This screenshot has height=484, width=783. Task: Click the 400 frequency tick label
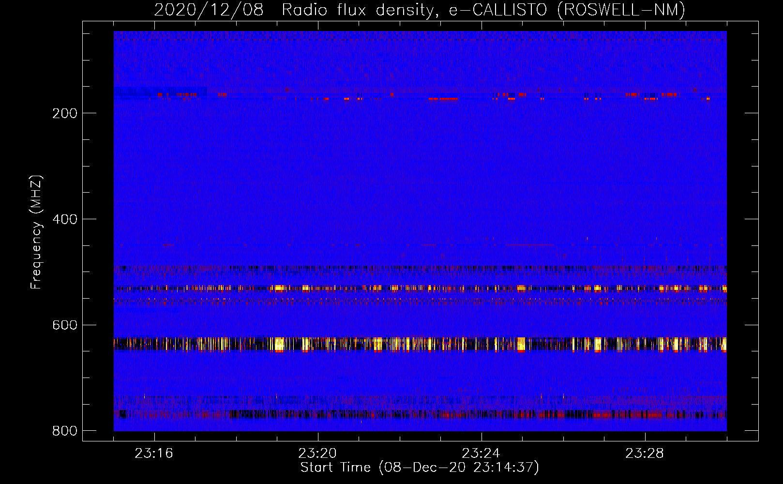click(x=65, y=219)
